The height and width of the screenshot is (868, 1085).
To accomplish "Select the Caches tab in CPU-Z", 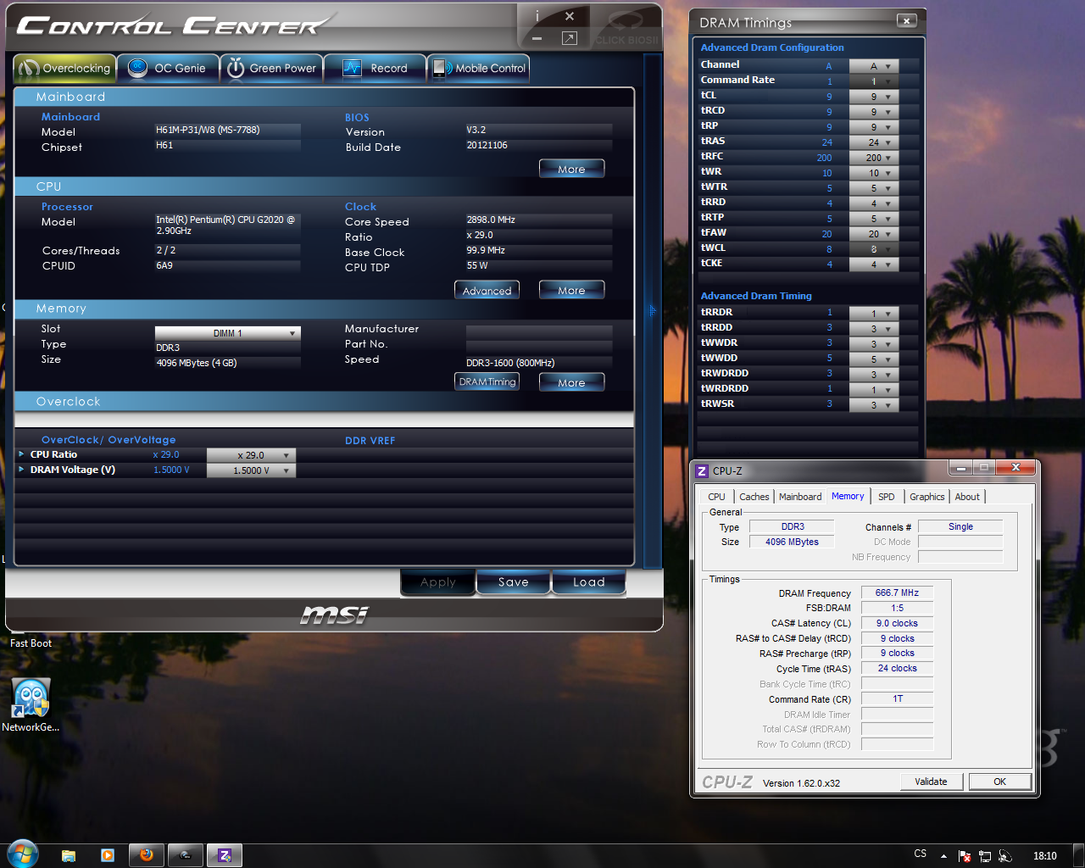I will tap(754, 497).
